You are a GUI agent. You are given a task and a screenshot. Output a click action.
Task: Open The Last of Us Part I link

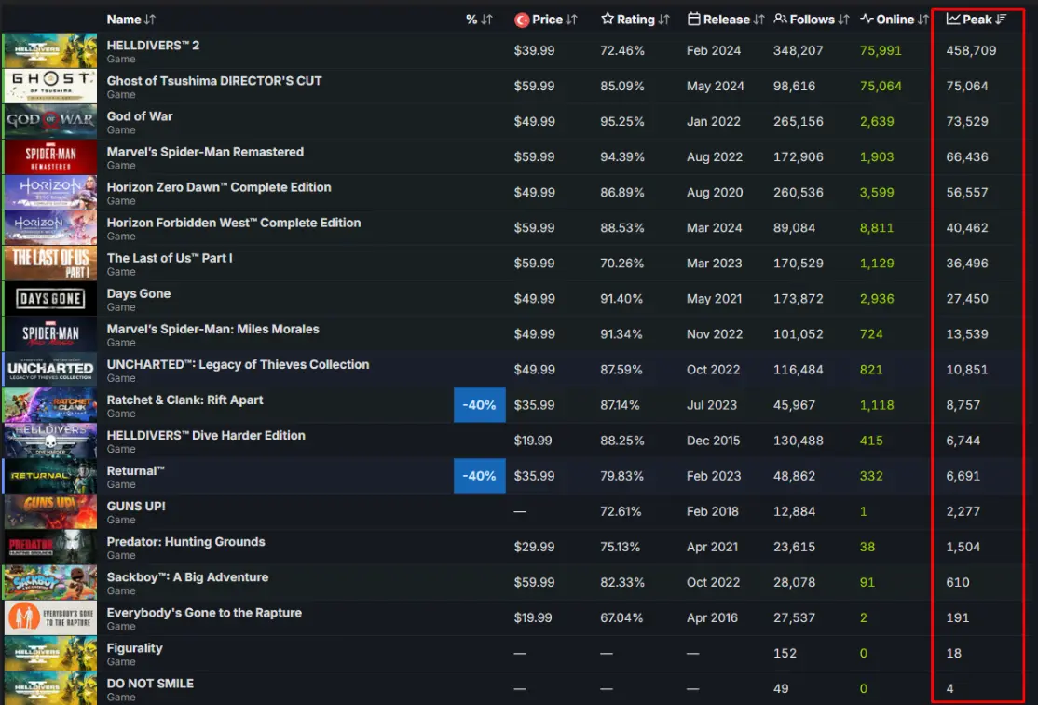pos(170,258)
